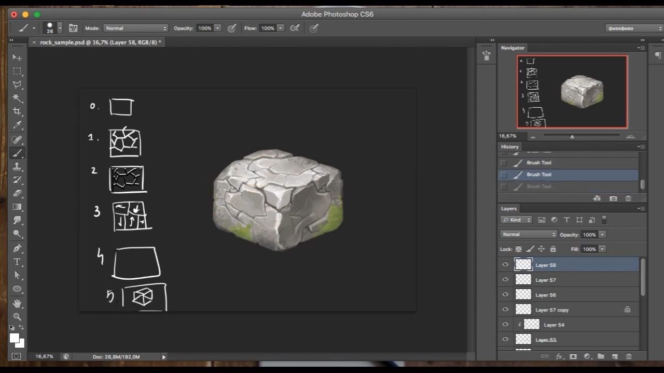
Task: Open the Brush panel toggle in options bar
Action: coord(73,28)
